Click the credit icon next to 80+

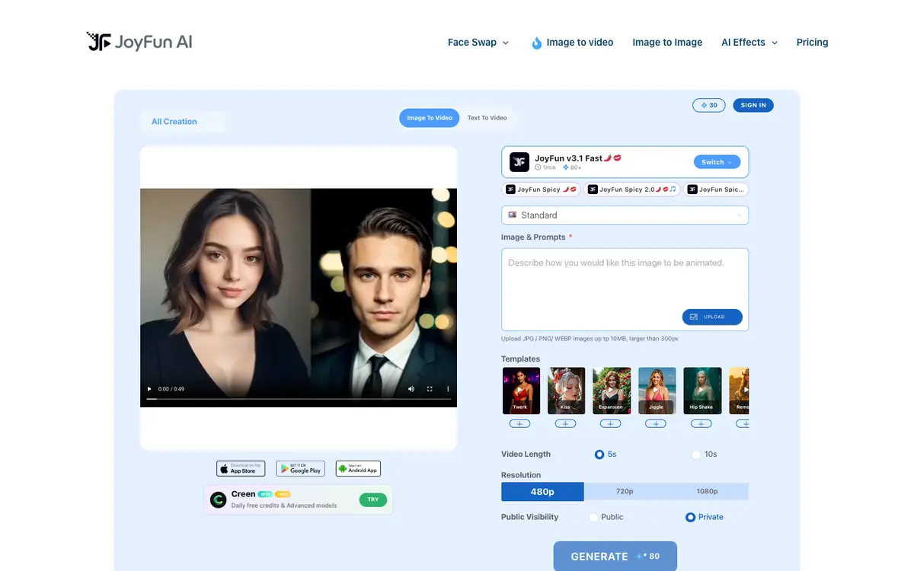tap(566, 167)
